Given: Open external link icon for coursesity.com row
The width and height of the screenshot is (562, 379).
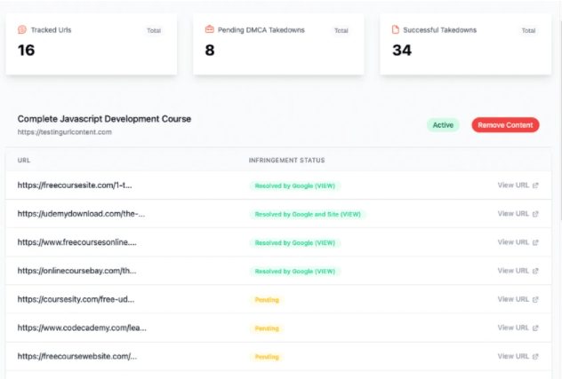Looking at the screenshot, I should click(535, 299).
